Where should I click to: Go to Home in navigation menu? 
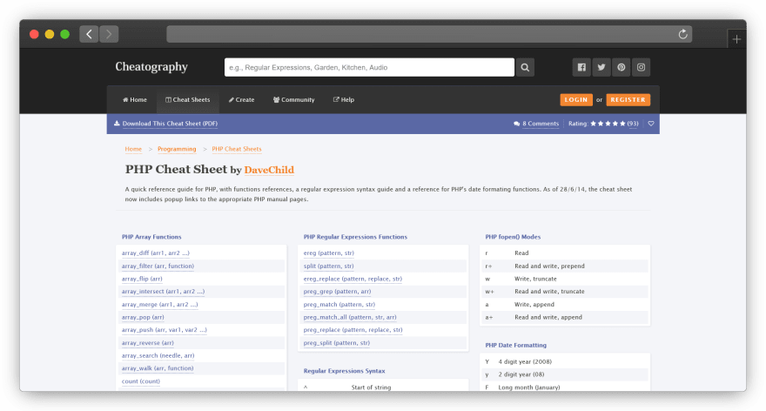(135, 99)
